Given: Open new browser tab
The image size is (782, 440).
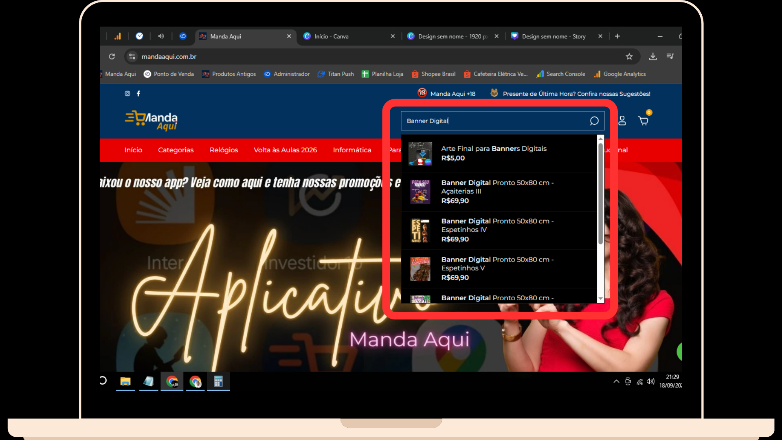Looking at the screenshot, I should pos(617,36).
